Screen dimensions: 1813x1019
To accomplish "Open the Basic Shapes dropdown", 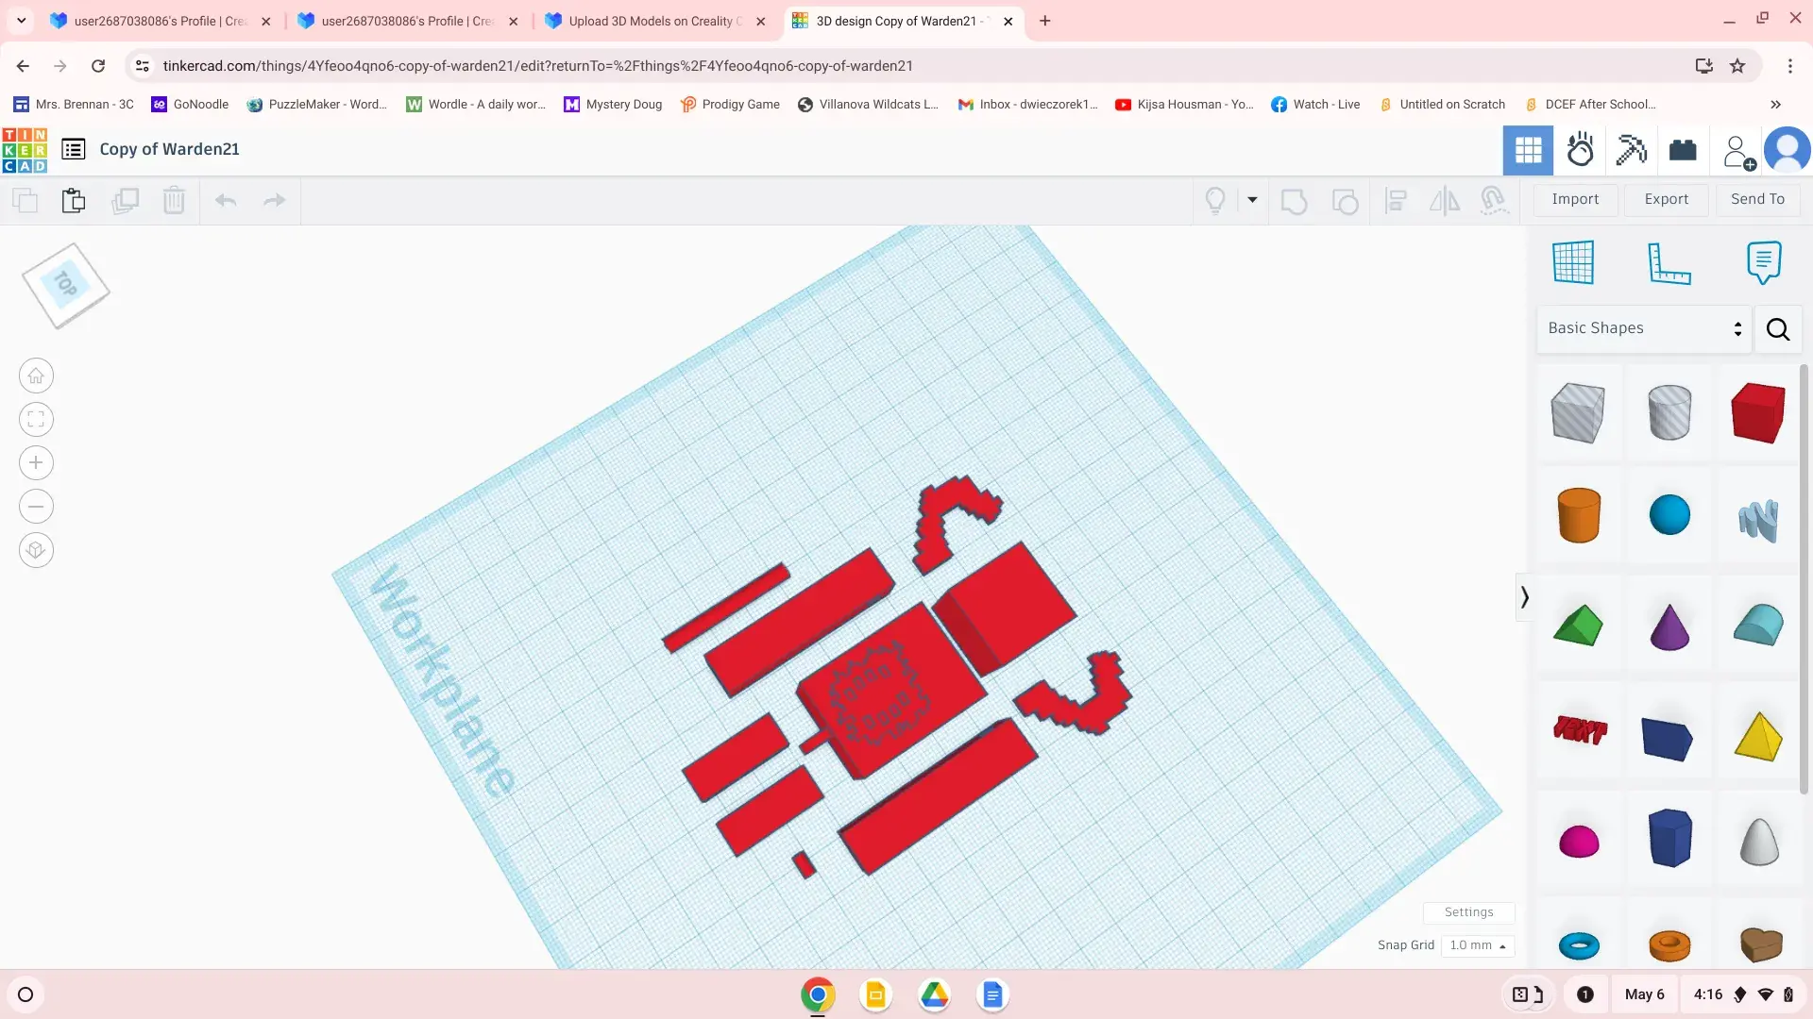I will (1643, 328).
